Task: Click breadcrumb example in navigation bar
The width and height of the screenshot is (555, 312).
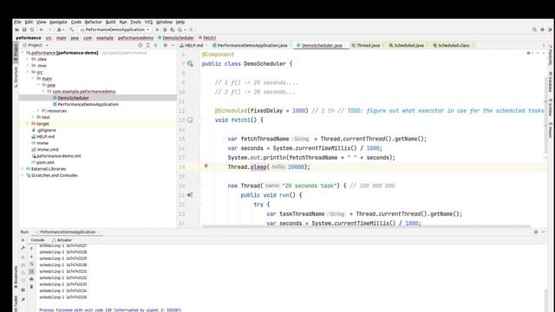Action: [x=105, y=37]
